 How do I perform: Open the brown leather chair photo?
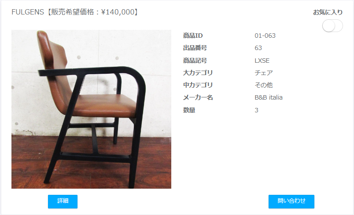91,109
